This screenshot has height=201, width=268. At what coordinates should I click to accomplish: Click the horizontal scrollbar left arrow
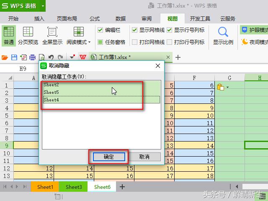(x=237, y=186)
